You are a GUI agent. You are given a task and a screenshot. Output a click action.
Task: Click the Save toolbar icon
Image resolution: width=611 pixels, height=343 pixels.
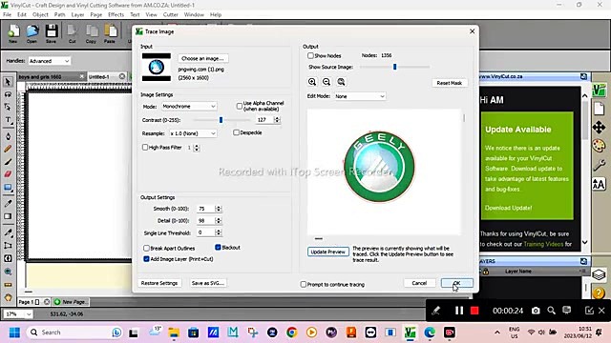coord(51,33)
